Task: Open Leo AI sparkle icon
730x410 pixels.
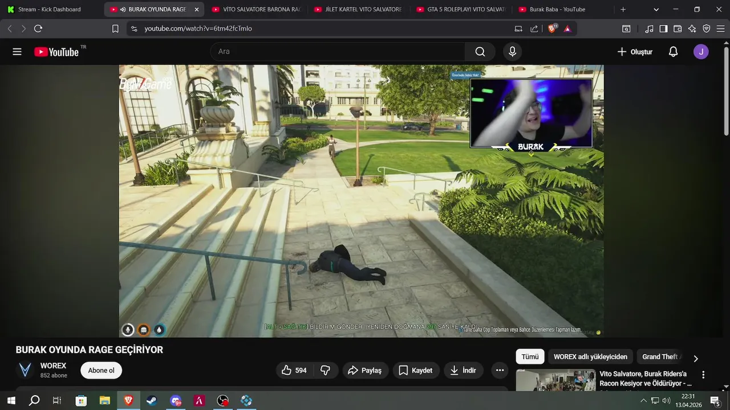Action: (692, 28)
